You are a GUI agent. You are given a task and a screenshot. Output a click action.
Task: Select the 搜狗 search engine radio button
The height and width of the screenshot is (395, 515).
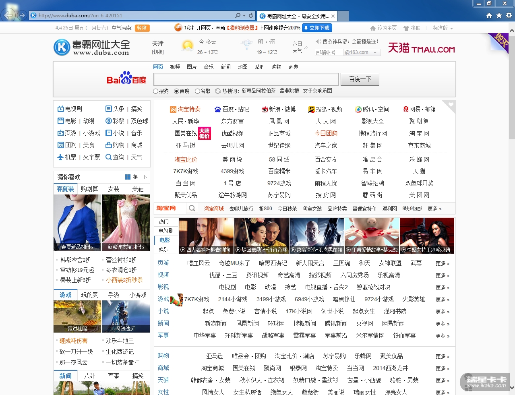[x=155, y=91]
